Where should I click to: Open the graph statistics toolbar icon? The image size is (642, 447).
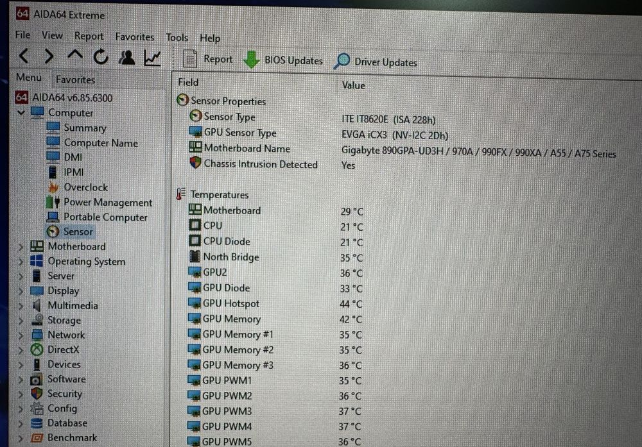tap(152, 58)
